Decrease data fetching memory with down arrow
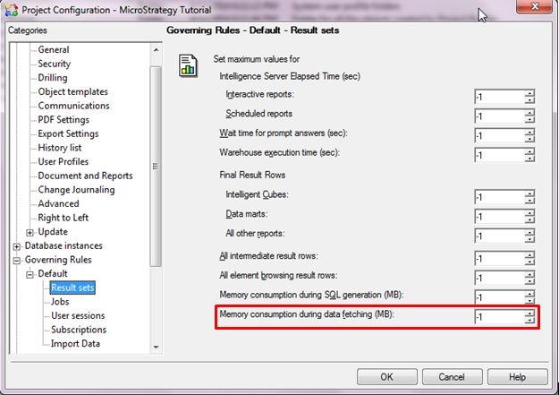 pyautogui.click(x=529, y=321)
